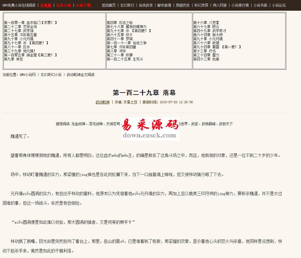Open chapter 第七章 淬体第四重

click(121, 47)
